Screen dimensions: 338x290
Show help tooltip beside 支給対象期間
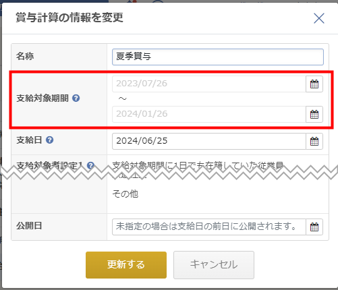pyautogui.click(x=76, y=98)
